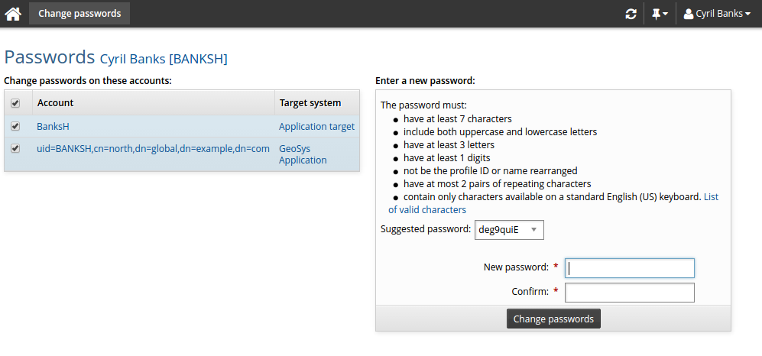Open the uid=BANKSH LDAP account link

(x=153, y=148)
